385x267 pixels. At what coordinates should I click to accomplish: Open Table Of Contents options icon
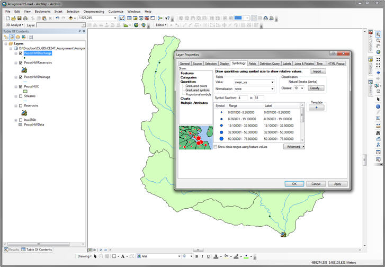coord(31,37)
